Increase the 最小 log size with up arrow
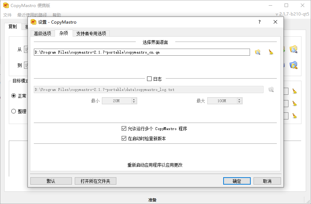Image resolution: width=311 pixels, height=204 pixels. tap(134, 99)
